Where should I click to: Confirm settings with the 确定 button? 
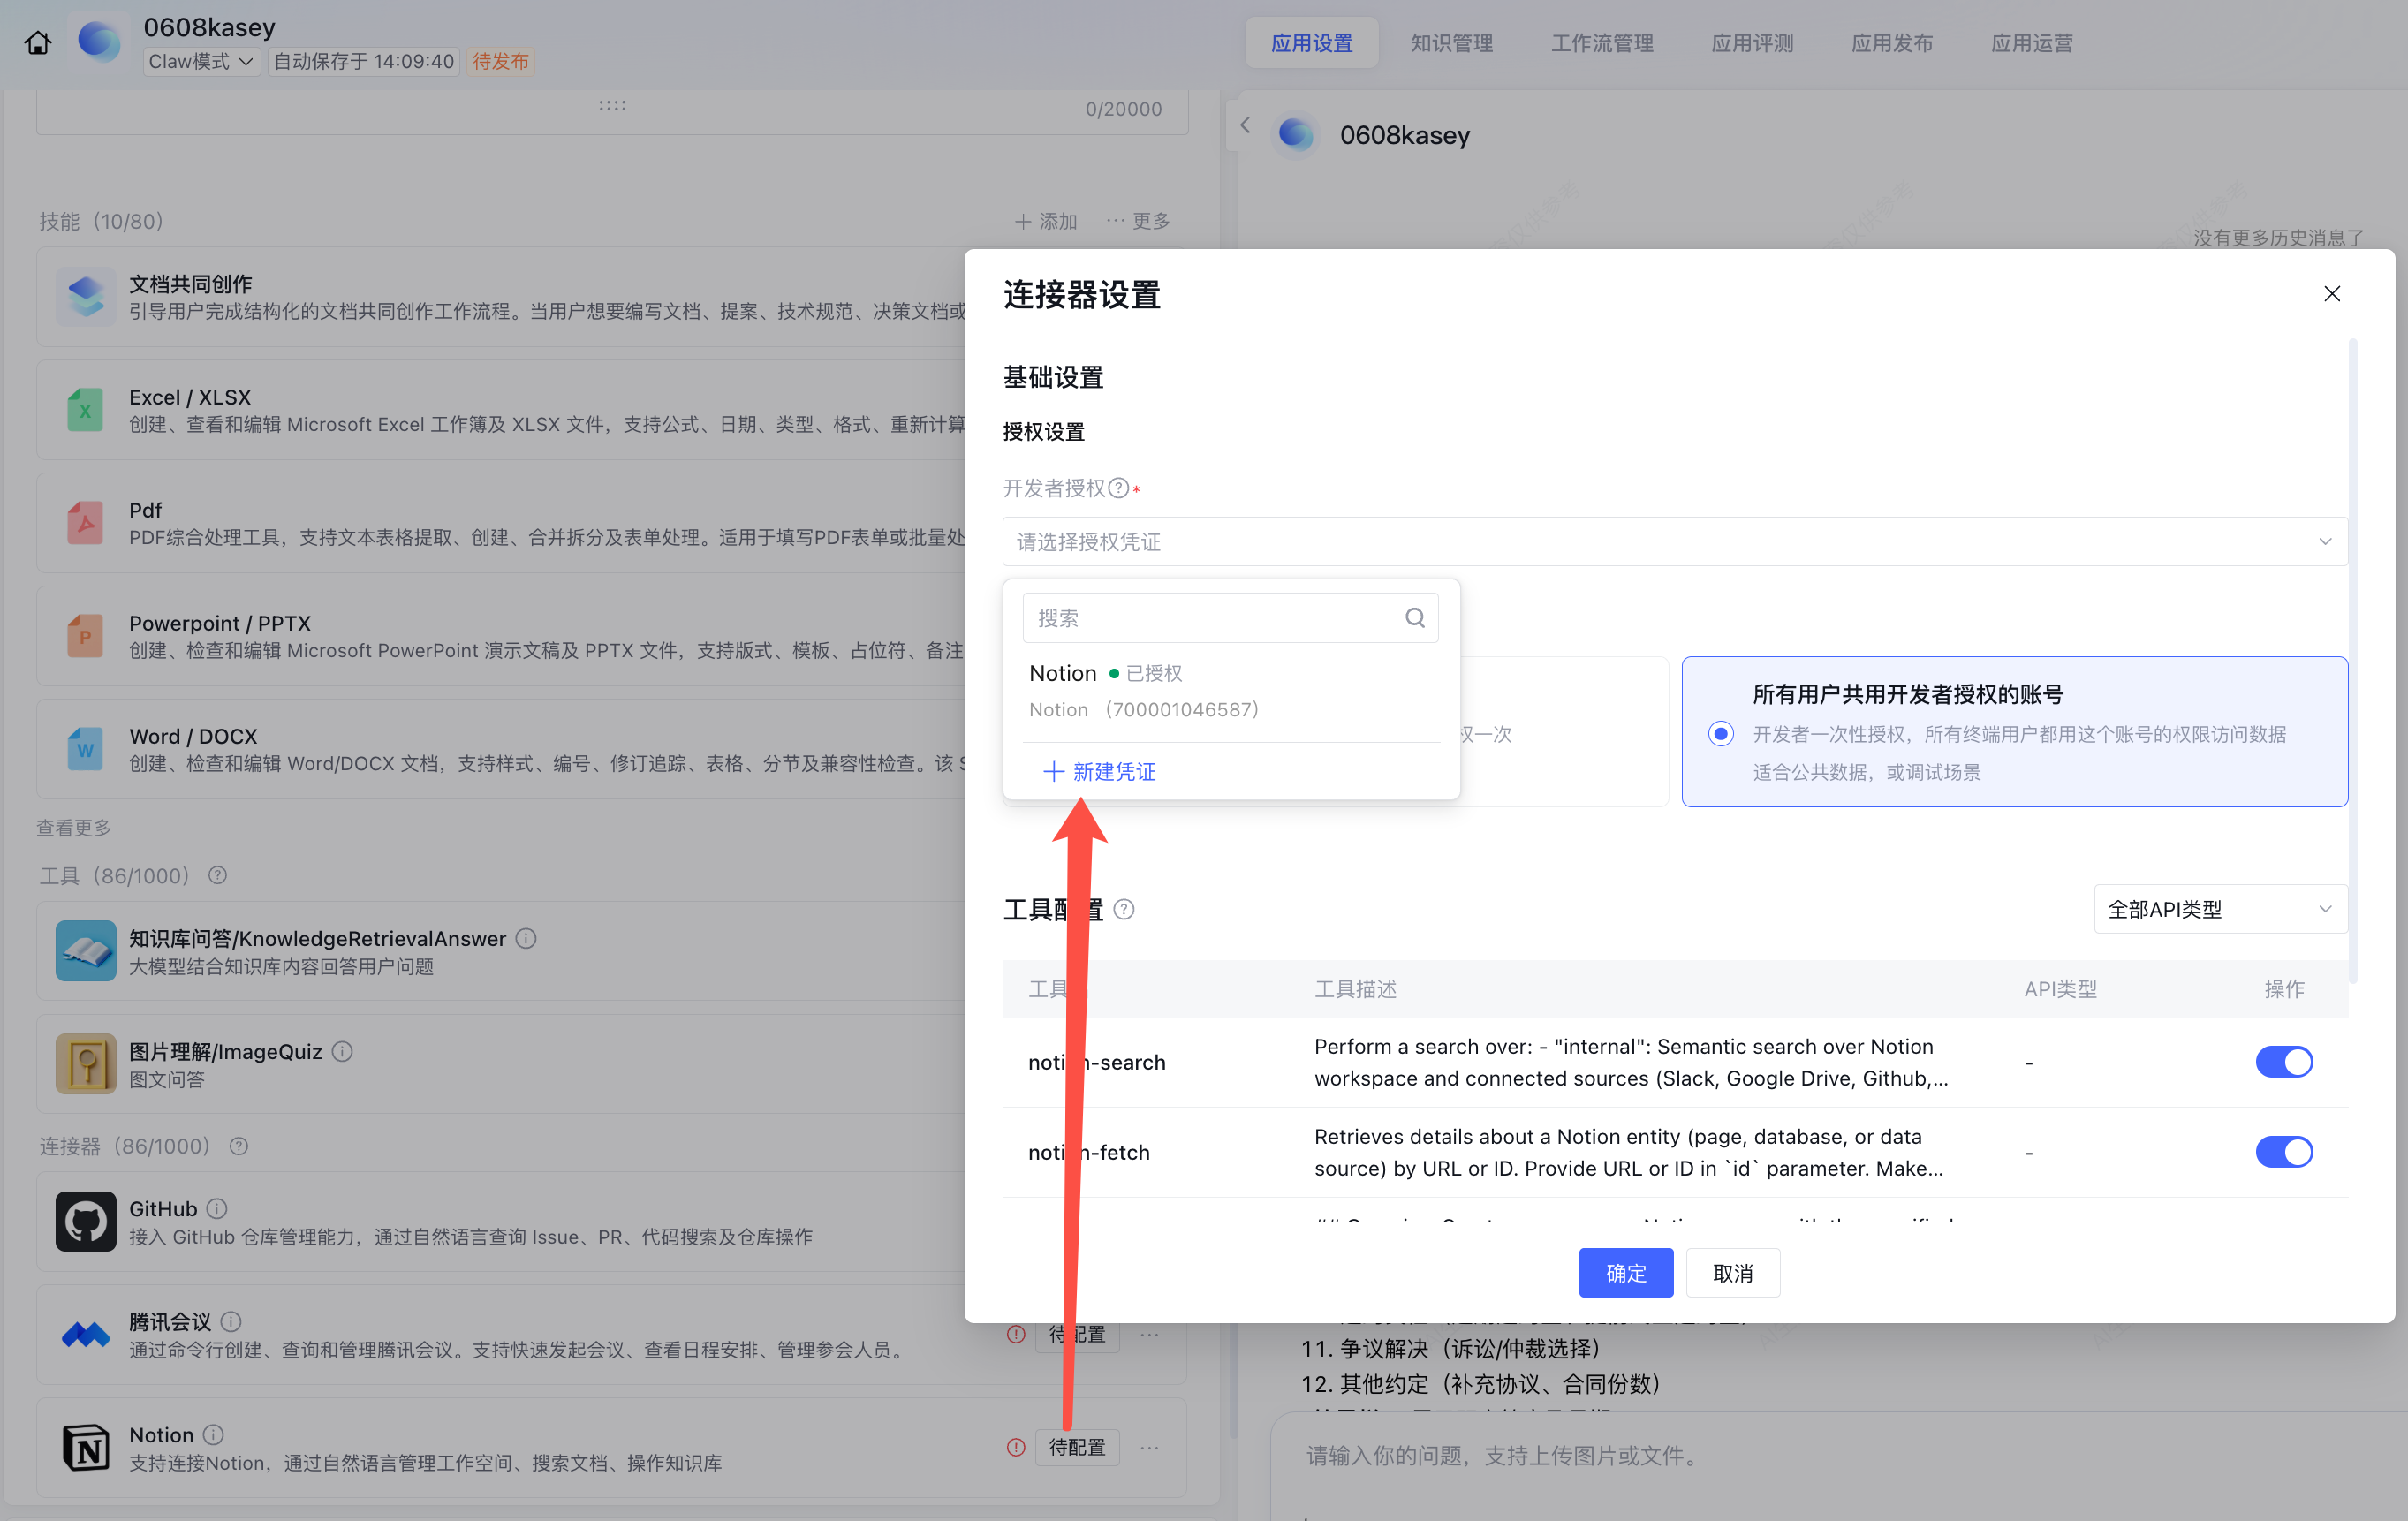point(1626,1273)
